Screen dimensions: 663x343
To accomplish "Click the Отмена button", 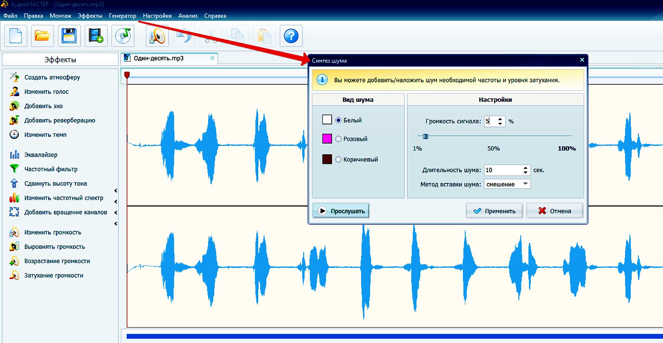I will 555,211.
